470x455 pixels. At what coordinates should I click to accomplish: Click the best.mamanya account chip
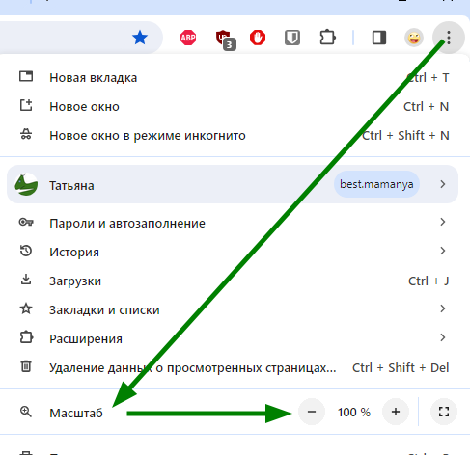coord(376,184)
